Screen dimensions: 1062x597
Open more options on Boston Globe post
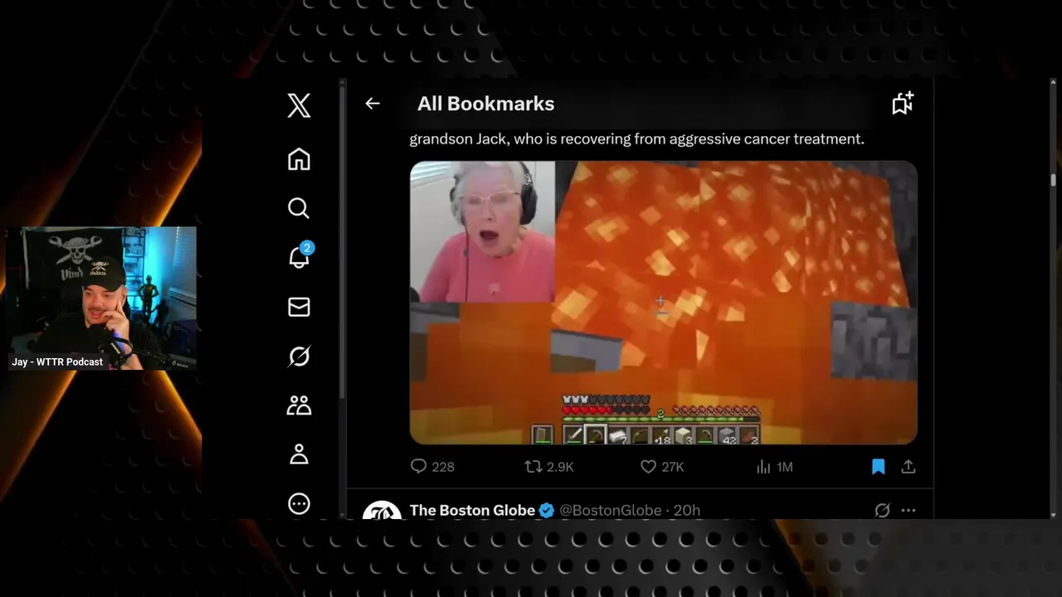(x=909, y=511)
